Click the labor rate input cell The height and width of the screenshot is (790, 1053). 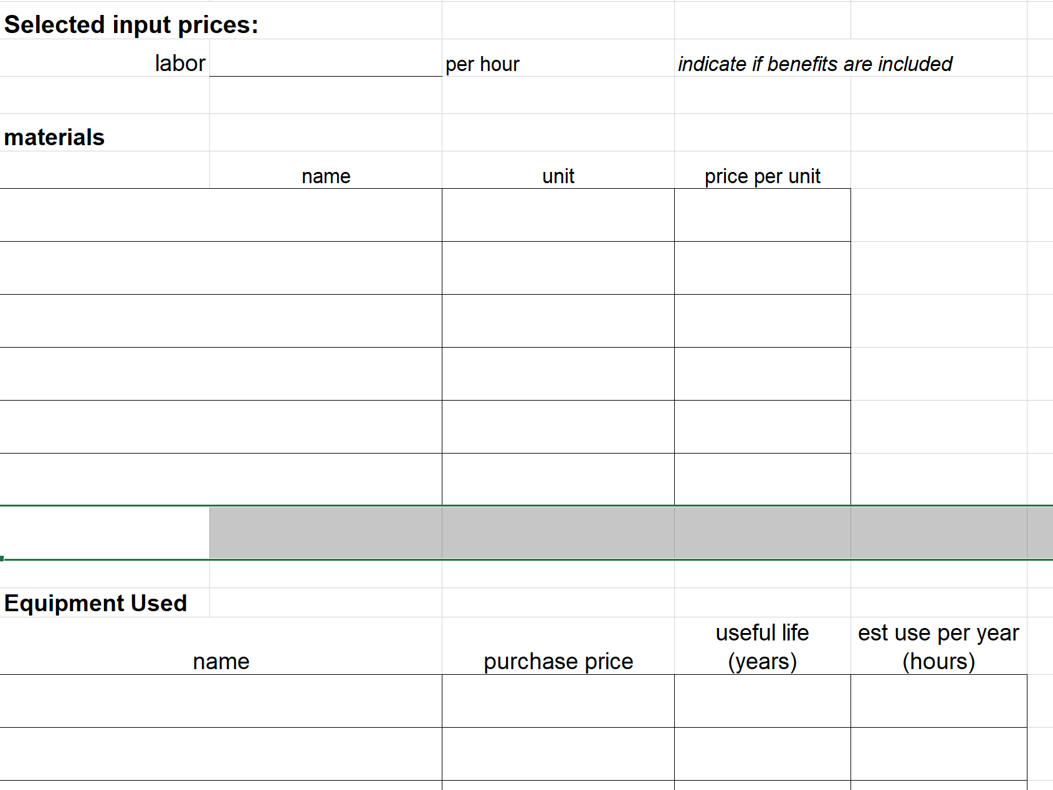click(x=326, y=58)
